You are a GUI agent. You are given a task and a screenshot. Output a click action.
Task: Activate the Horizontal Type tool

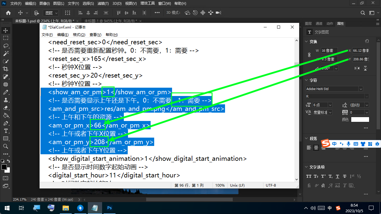pyautogui.click(x=6, y=131)
